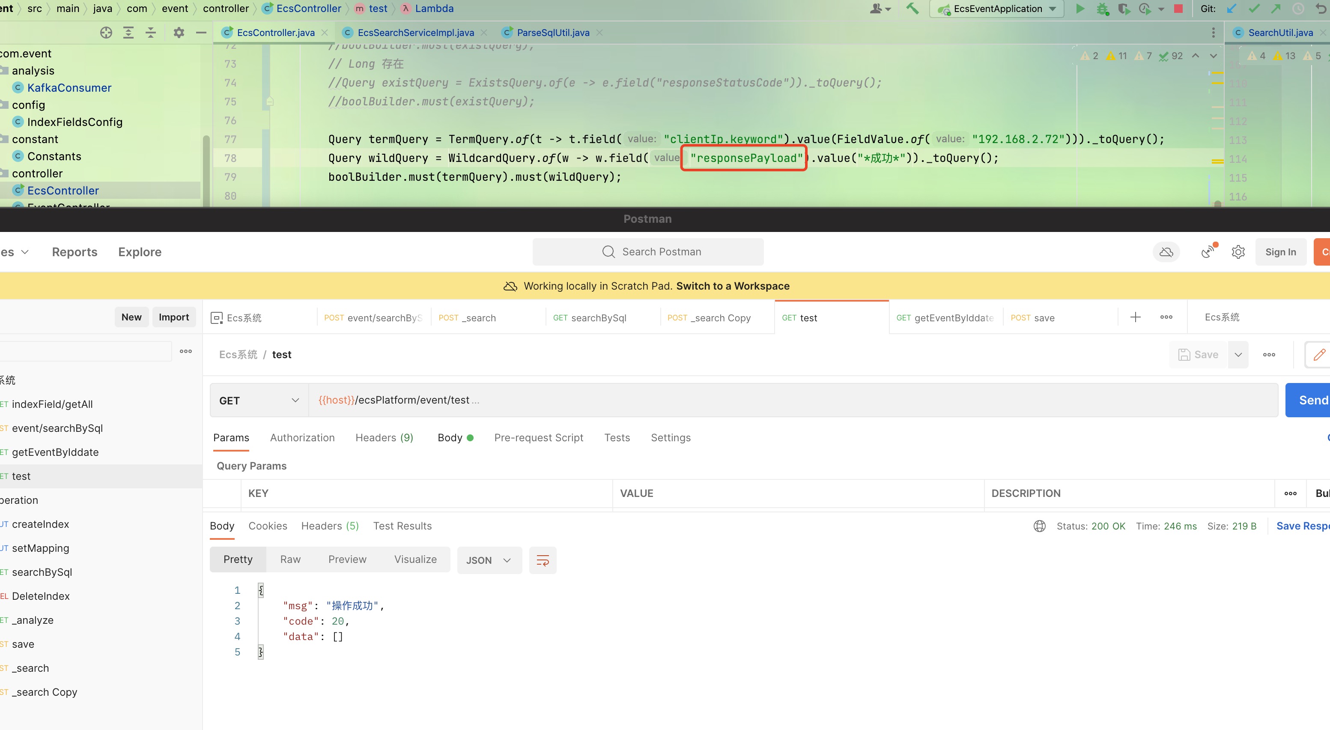This screenshot has height=730, width=1330.
Task: Switch to EcsSearchServiceImpl.java editor tab
Action: [415, 33]
